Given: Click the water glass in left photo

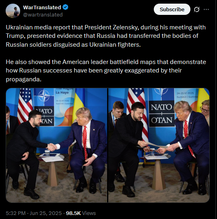Looking at the screenshot, I should [48, 153].
